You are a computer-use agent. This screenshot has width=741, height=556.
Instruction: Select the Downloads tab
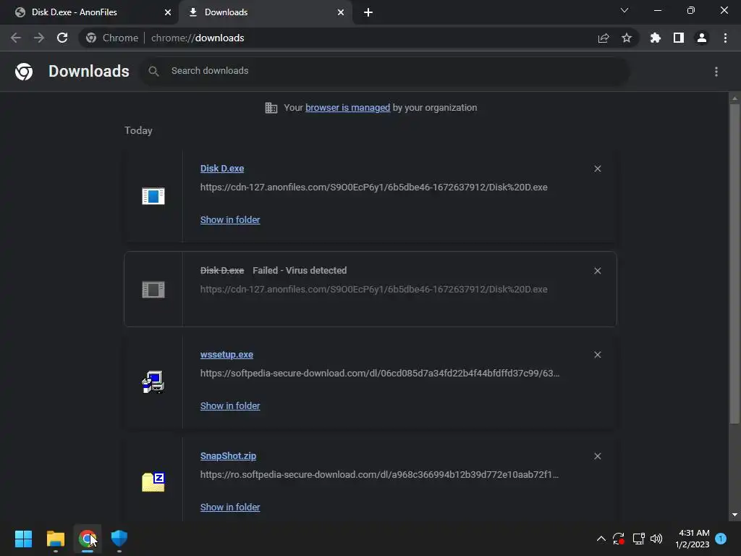(265, 12)
